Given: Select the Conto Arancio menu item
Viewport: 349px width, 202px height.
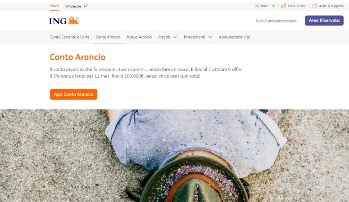Looking at the screenshot, I should [x=108, y=37].
